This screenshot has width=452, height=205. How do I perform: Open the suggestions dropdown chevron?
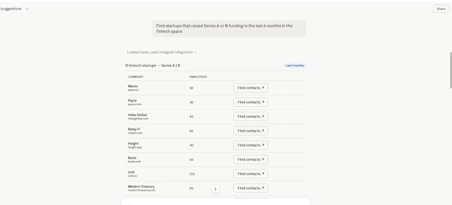[27, 9]
